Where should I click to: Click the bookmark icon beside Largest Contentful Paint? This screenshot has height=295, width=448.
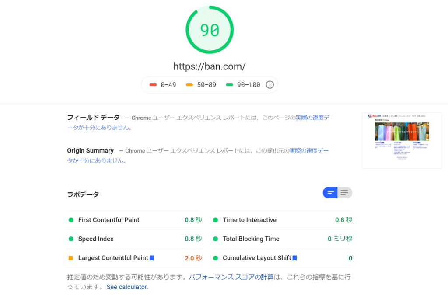tap(152, 258)
